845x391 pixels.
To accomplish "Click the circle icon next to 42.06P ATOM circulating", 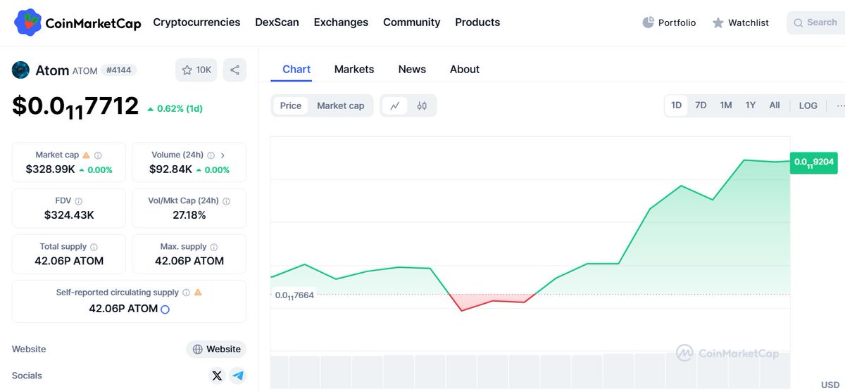I will point(165,309).
